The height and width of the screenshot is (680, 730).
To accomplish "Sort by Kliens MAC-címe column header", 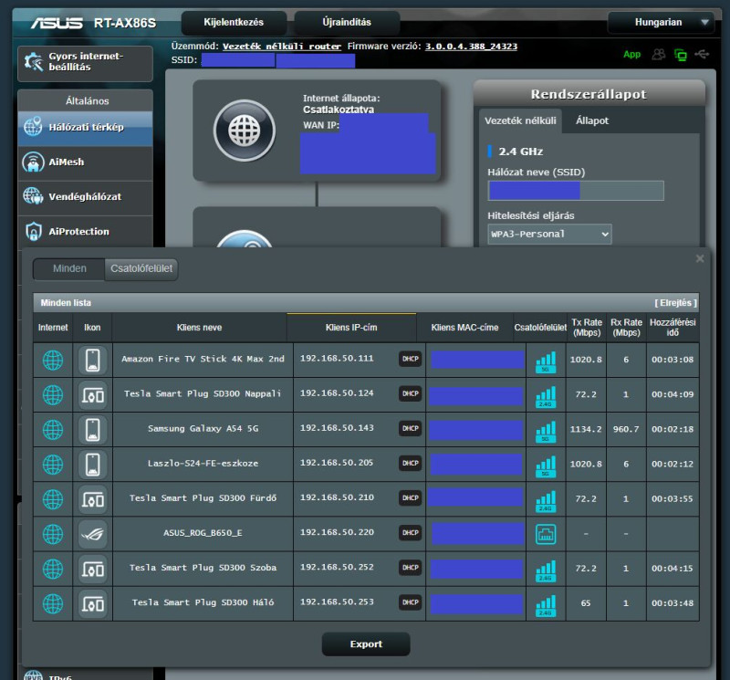I will coord(464,328).
